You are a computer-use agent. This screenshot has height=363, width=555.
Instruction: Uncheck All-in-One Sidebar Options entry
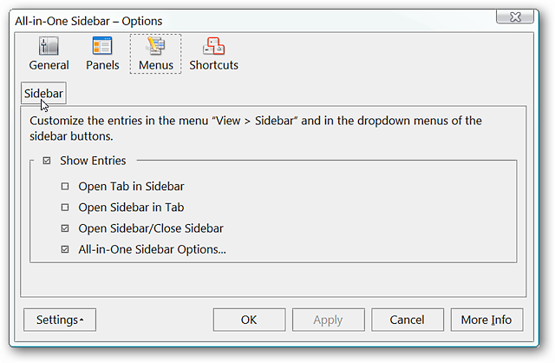coord(65,249)
